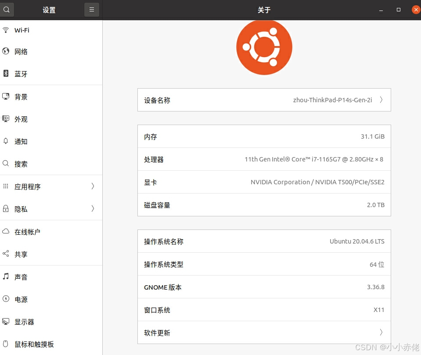Click OS type value 64 位
The image size is (421, 355).
(x=377, y=265)
